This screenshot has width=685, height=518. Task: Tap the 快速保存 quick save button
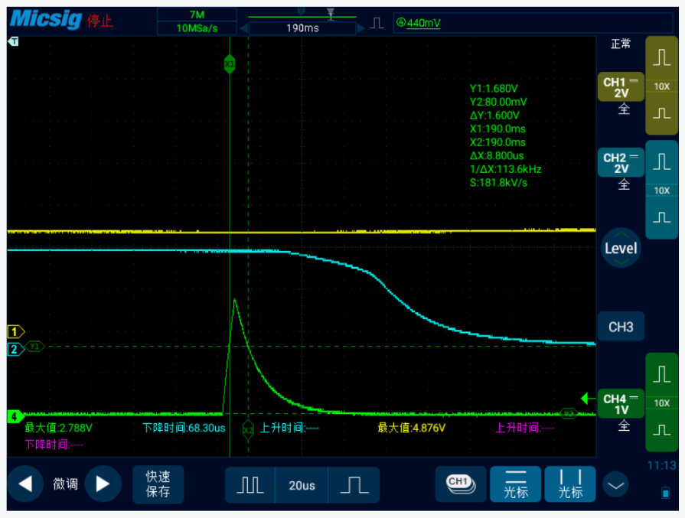[x=158, y=484]
